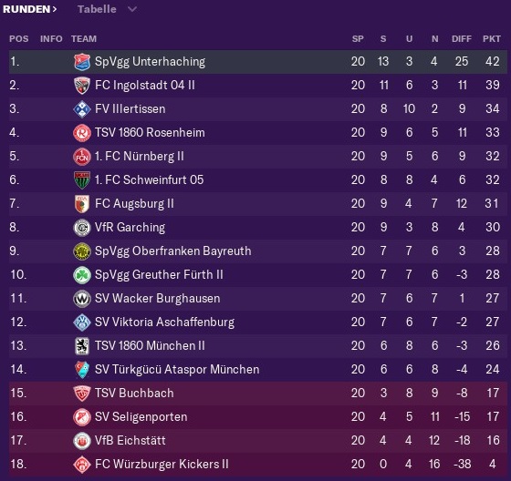Click the FC Ingolstadt 04 II crest
The width and height of the screenshot is (511, 481).
pyautogui.click(x=82, y=86)
